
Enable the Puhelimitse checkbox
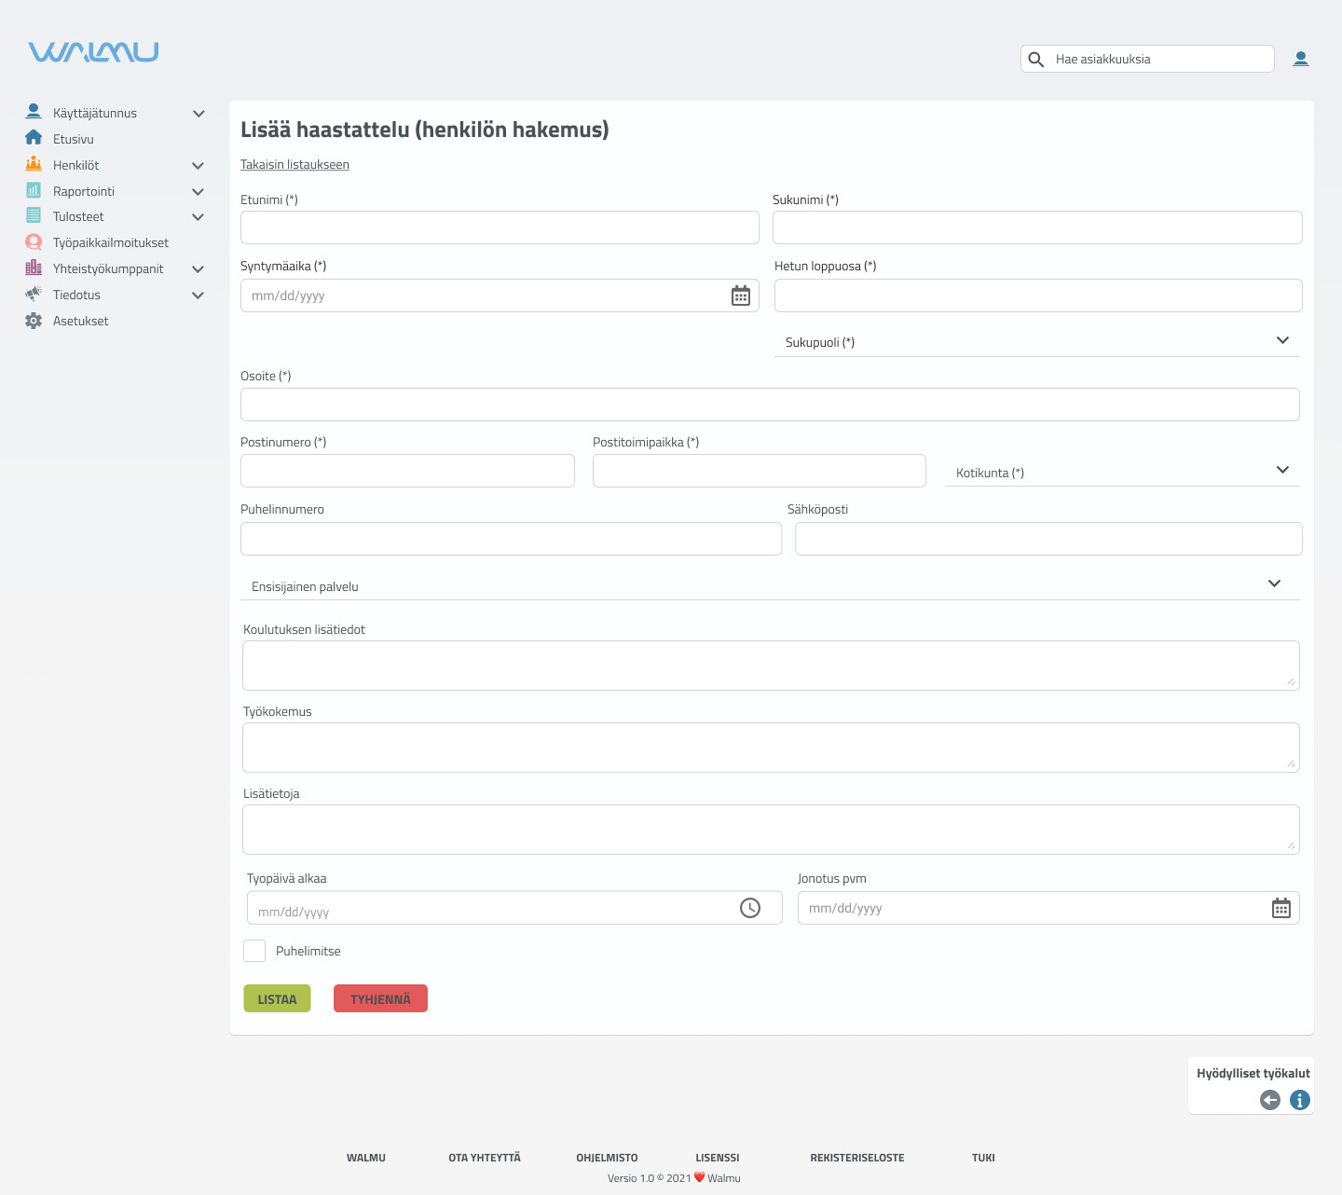[254, 950]
